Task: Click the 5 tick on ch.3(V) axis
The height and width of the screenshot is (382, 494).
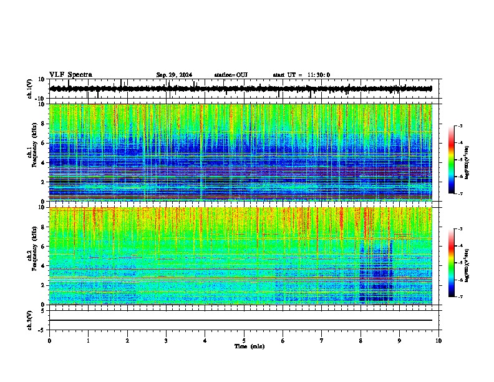Action: point(44,311)
